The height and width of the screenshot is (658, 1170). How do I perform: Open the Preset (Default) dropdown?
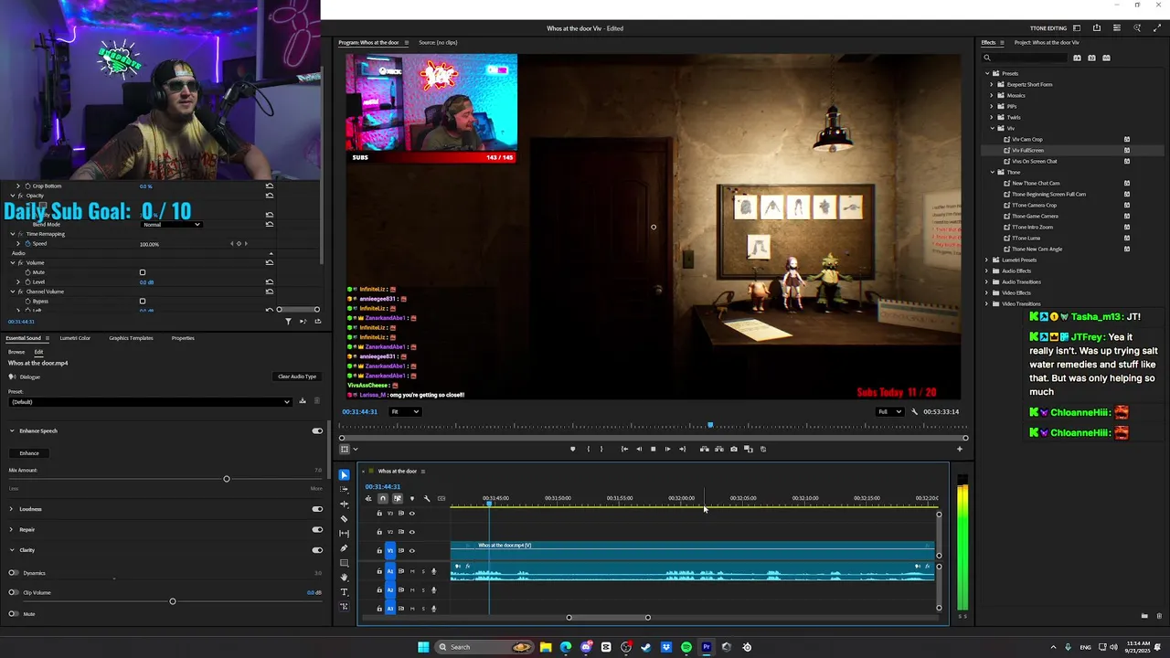point(150,402)
